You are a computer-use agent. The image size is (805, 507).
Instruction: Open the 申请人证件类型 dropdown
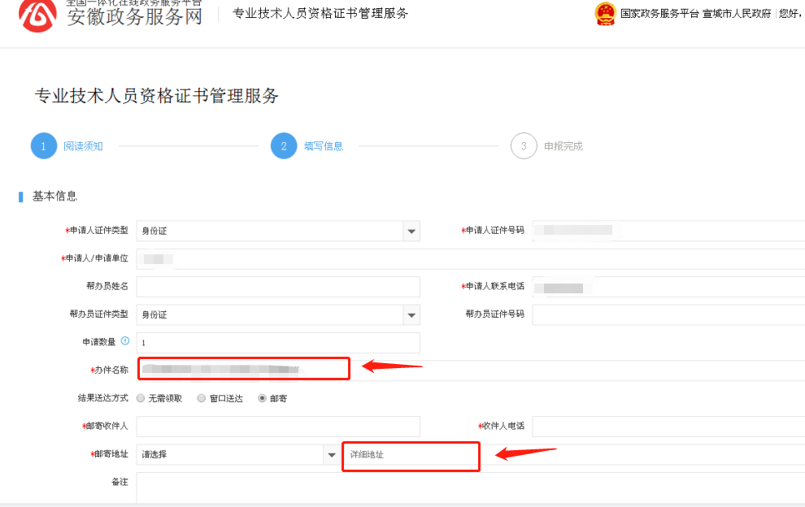[x=411, y=231]
